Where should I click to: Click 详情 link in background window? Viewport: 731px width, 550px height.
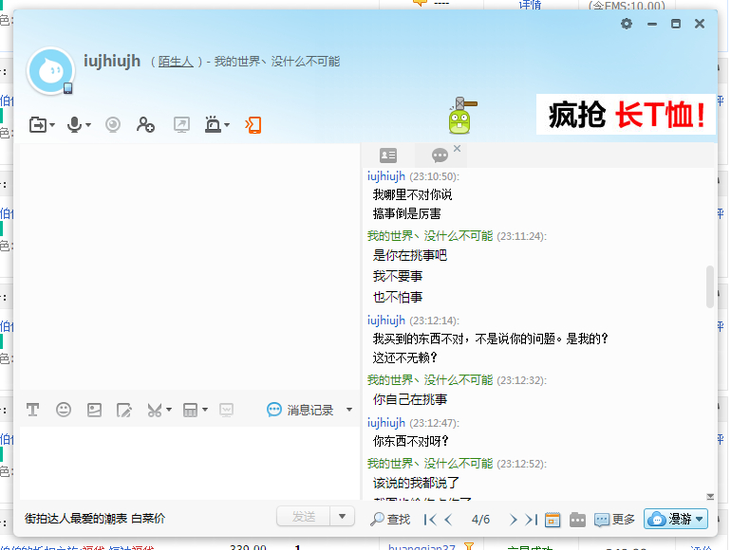(530, 5)
